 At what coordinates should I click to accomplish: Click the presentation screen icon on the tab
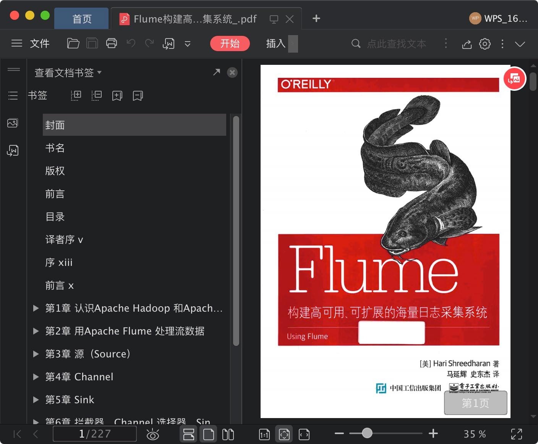(274, 19)
